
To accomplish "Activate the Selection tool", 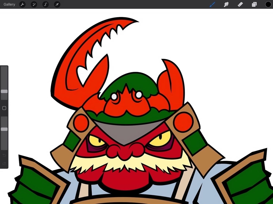I will tap(45, 4).
